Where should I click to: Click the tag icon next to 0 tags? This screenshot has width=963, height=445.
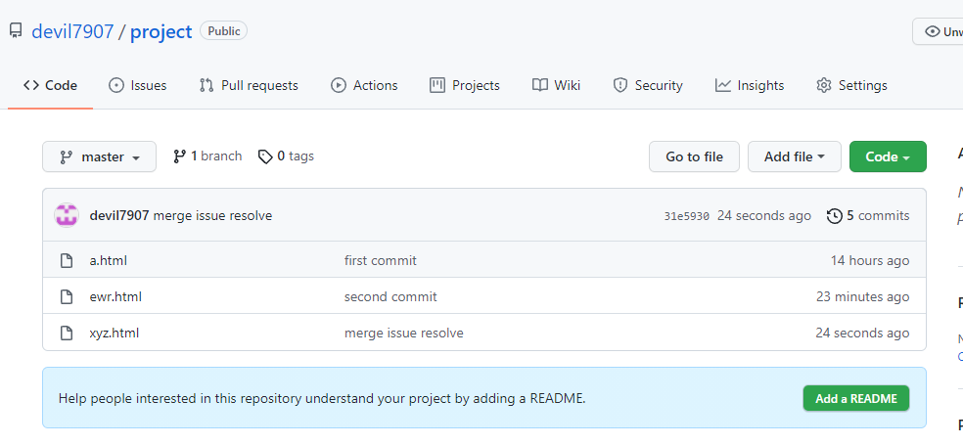265,157
